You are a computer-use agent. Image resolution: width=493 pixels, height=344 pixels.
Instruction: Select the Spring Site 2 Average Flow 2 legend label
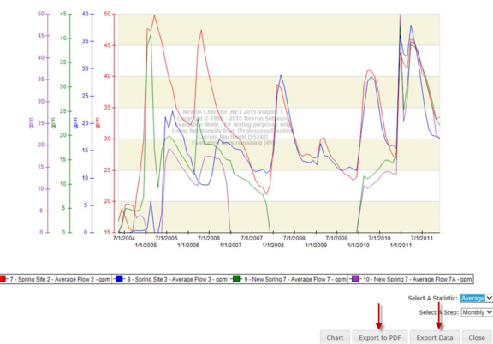60,279
